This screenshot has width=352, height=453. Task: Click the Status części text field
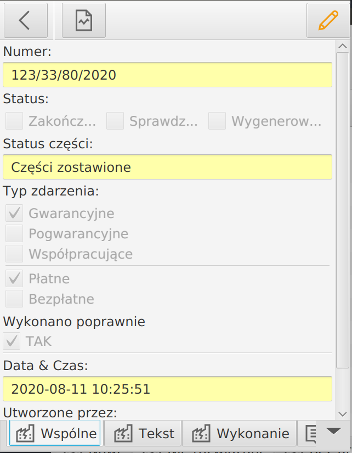[x=167, y=167]
